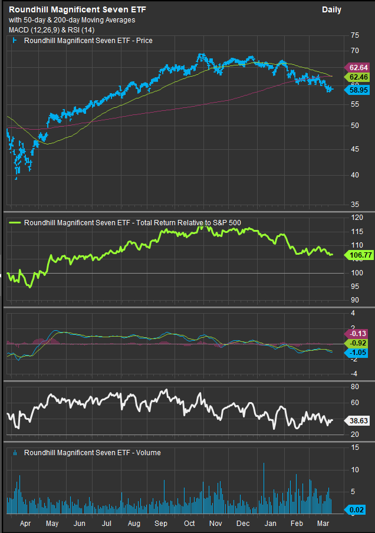The image size is (375, 533).
Task: Click the blue -1.05 MACD value tag
Action: point(358,352)
